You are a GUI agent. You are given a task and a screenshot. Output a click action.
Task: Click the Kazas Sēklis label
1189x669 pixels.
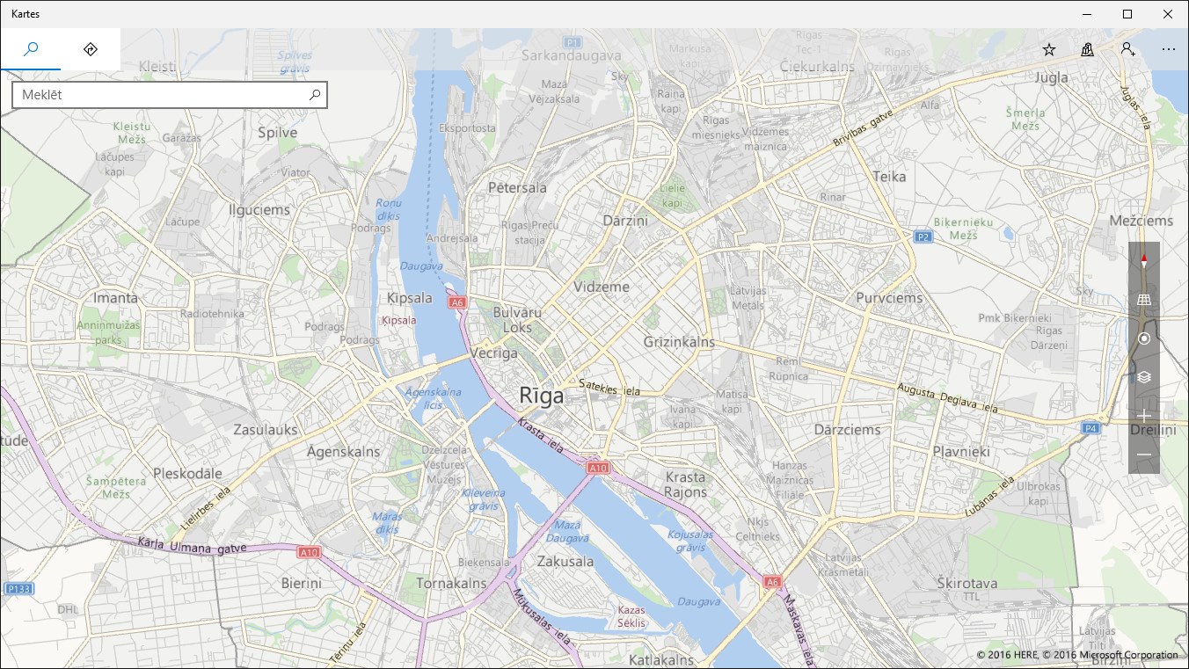(631, 616)
